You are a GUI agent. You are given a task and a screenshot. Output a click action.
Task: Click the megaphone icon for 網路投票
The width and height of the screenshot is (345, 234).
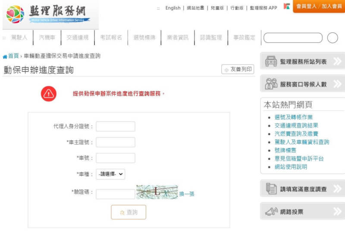271,212
